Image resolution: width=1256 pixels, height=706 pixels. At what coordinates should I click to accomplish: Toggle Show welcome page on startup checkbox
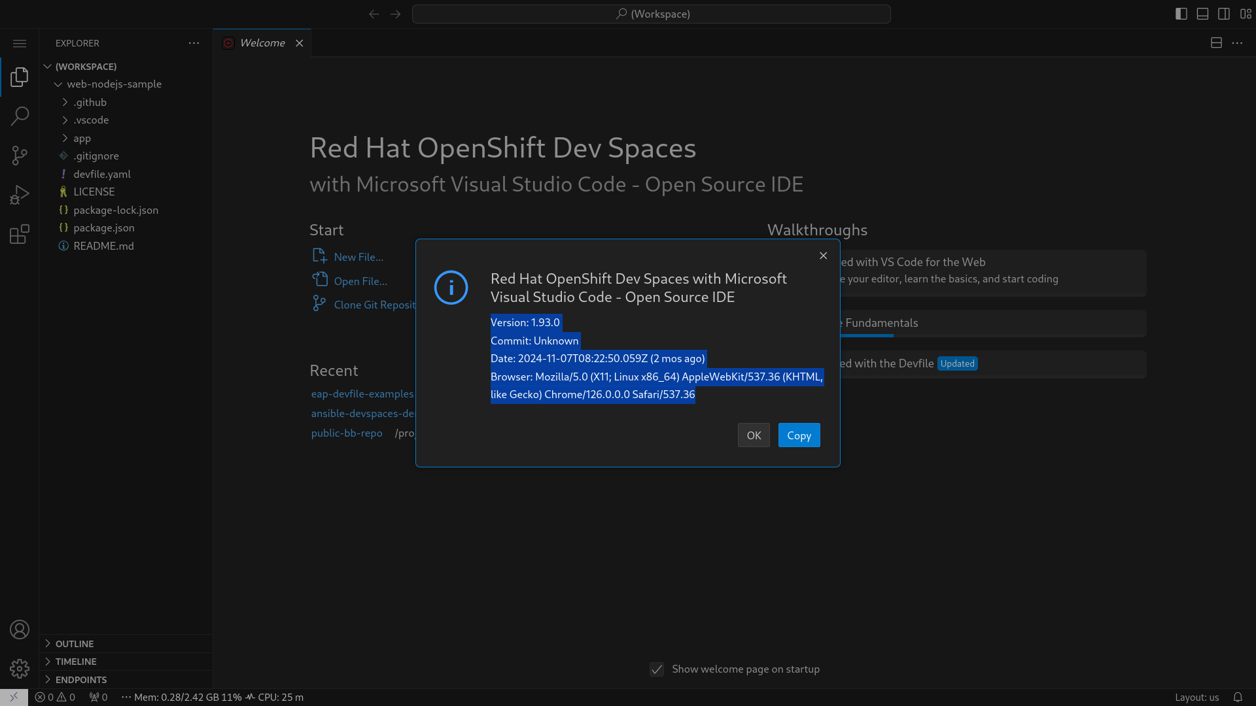click(657, 669)
